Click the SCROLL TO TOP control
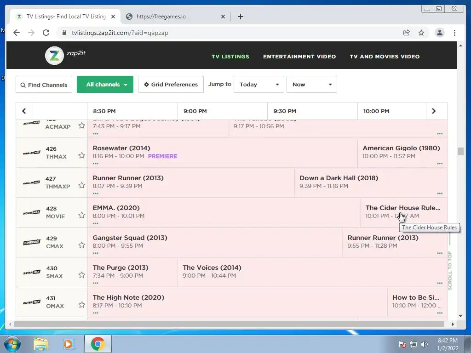Screen dimensions: 471x353 (450, 270)
